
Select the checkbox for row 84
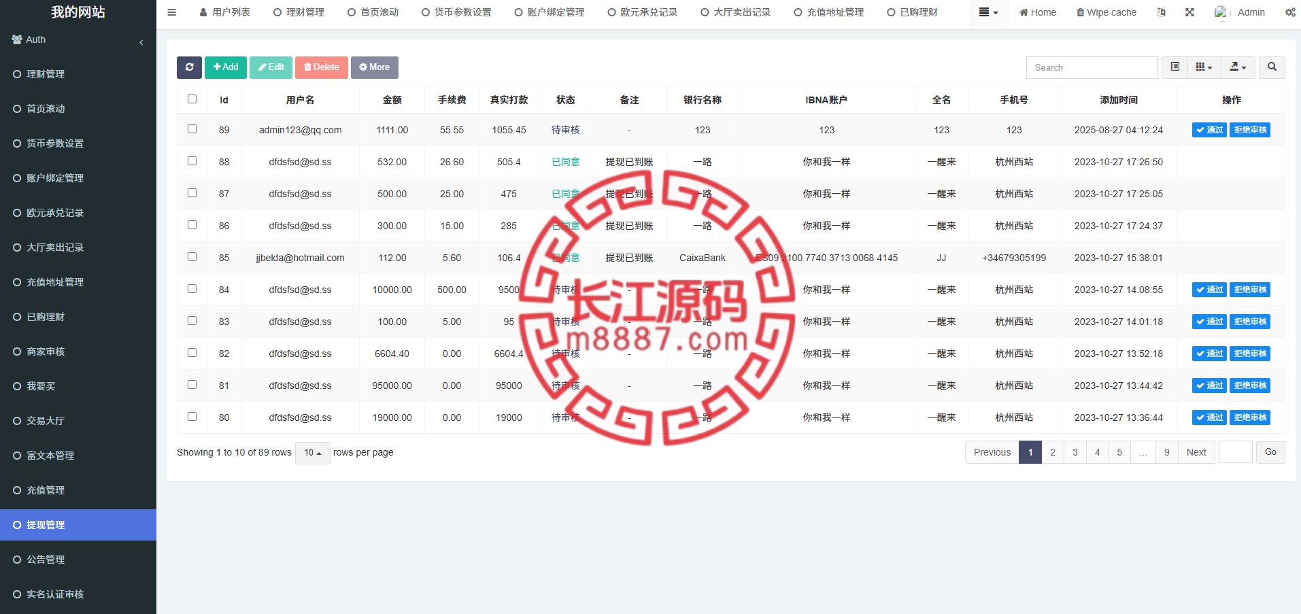coord(192,289)
